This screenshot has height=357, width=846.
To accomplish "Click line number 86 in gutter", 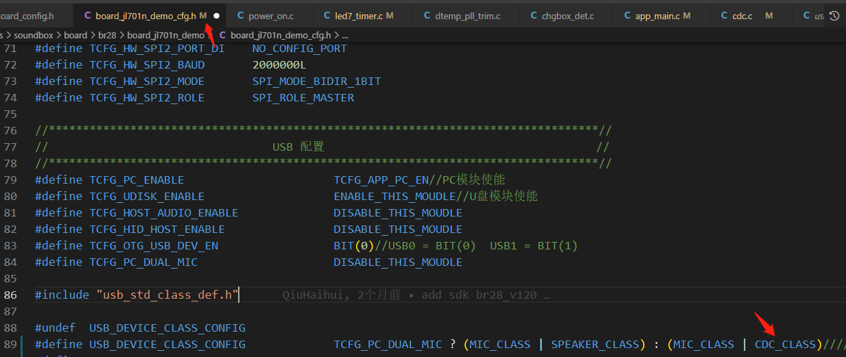I will click(10, 295).
